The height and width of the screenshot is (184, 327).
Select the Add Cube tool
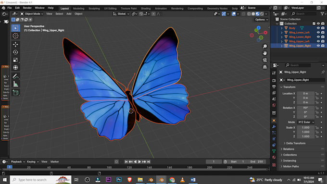[15, 93]
